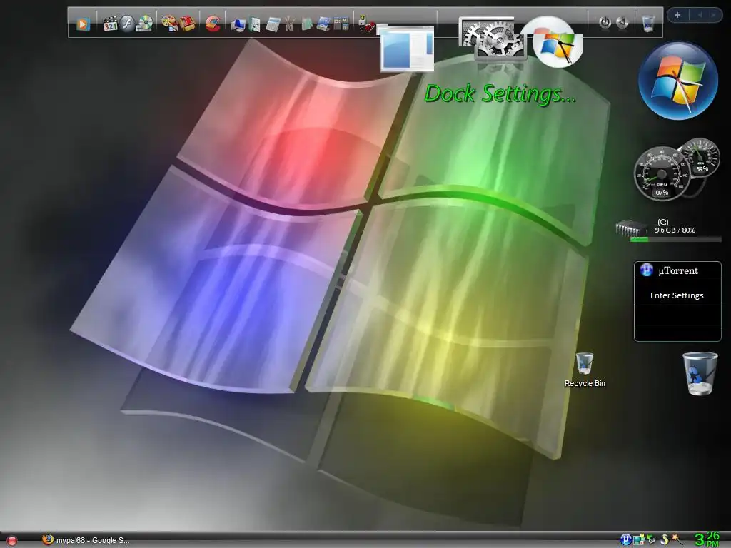The image size is (731, 548).
Task: Click the power button in dock
Action: (x=605, y=22)
